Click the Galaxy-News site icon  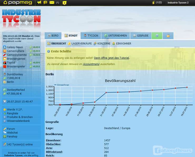click(x=4, y=47)
